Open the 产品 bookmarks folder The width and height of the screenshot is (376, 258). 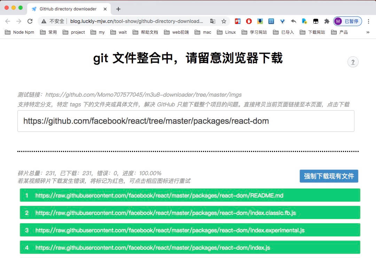pos(339,32)
